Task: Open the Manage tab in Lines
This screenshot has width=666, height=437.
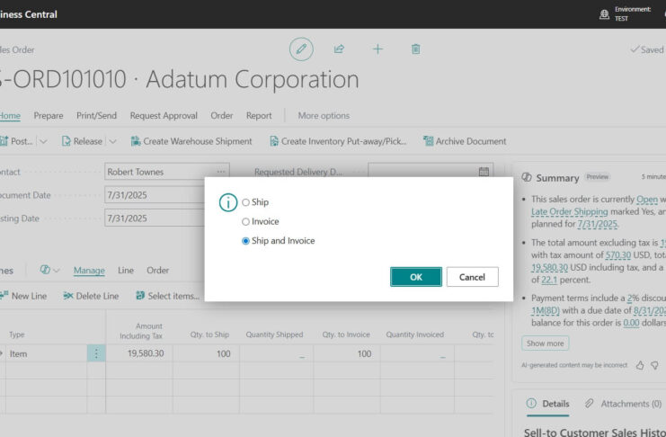Action: (89, 271)
